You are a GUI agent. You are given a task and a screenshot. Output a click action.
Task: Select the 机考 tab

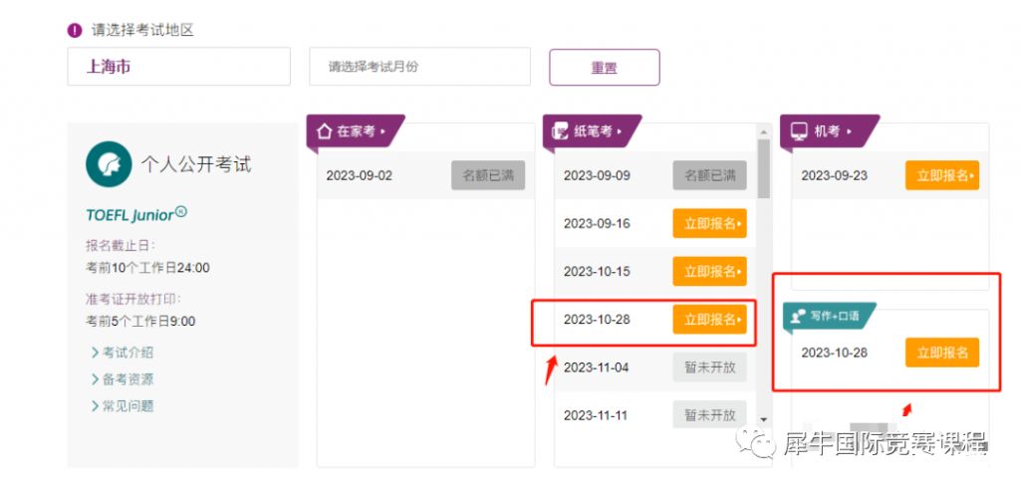(829, 132)
